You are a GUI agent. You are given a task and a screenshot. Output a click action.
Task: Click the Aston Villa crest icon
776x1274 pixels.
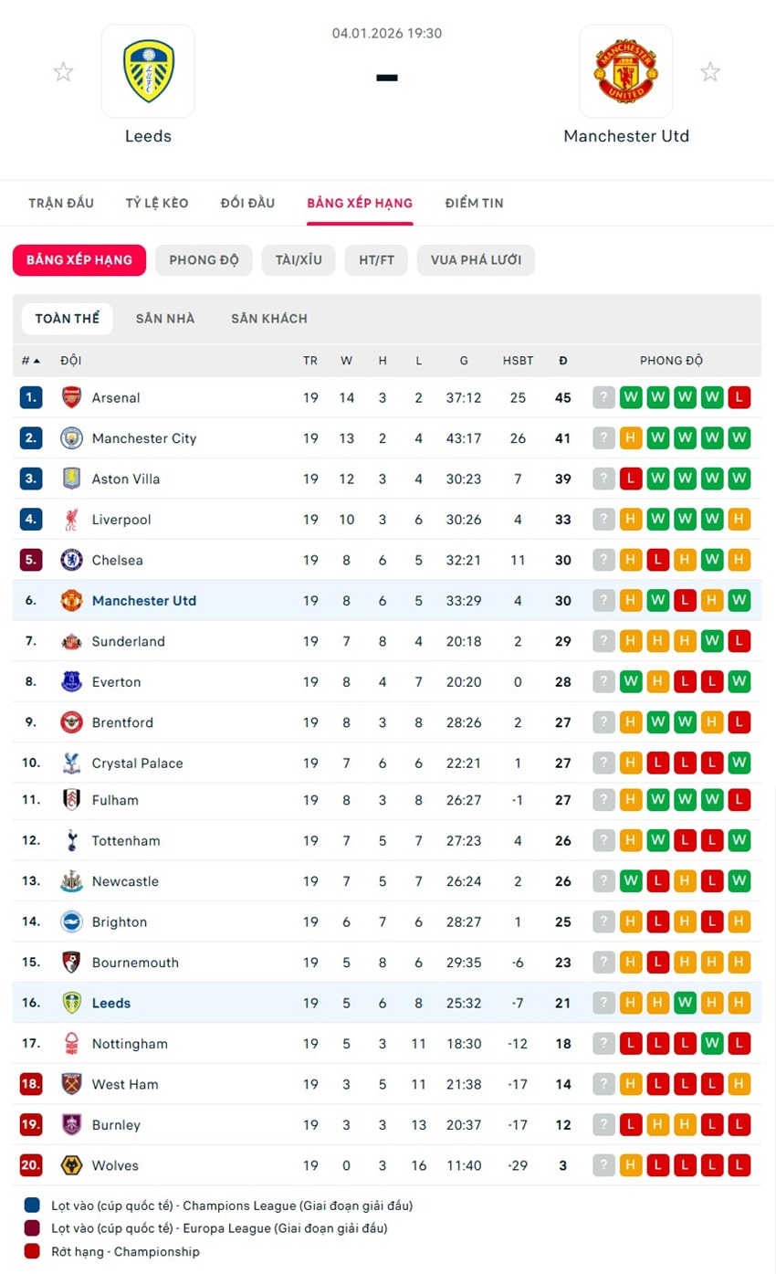tap(71, 479)
